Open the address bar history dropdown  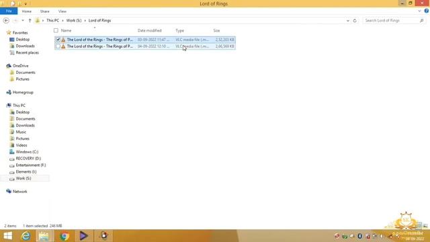tap(348, 21)
